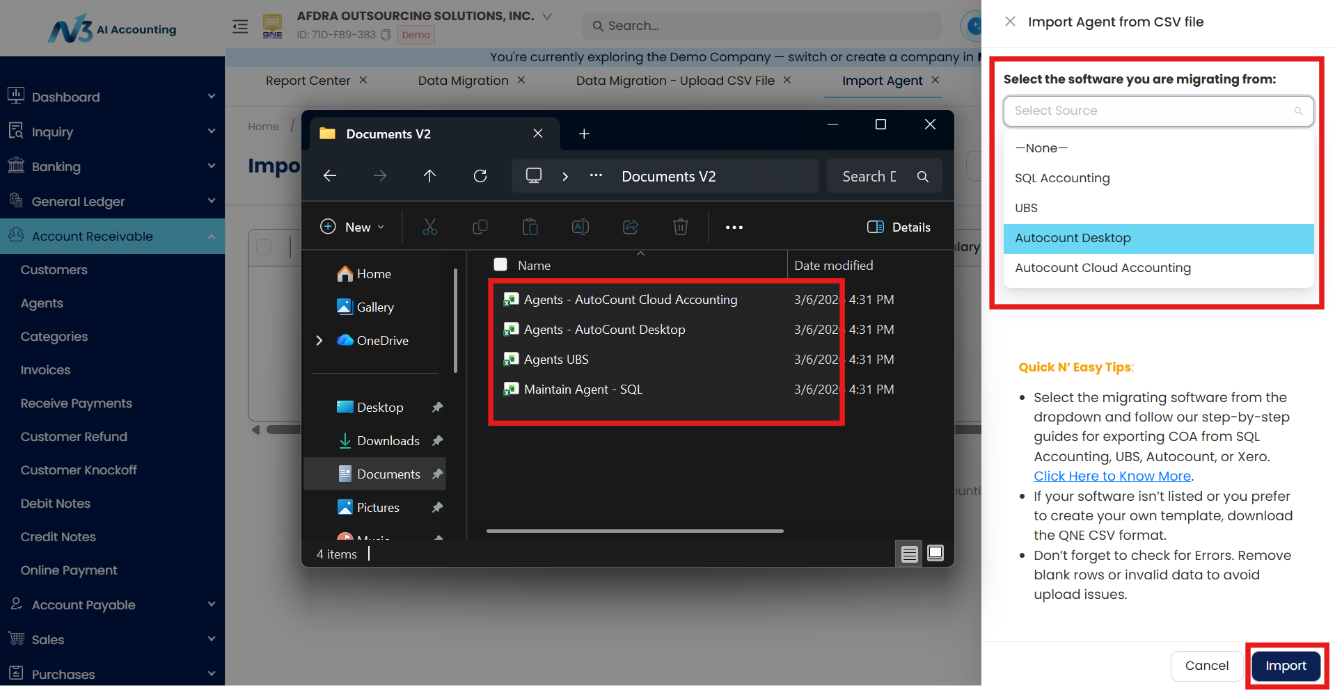Click the Cancel button
The image size is (1335, 690).
pyautogui.click(x=1206, y=666)
